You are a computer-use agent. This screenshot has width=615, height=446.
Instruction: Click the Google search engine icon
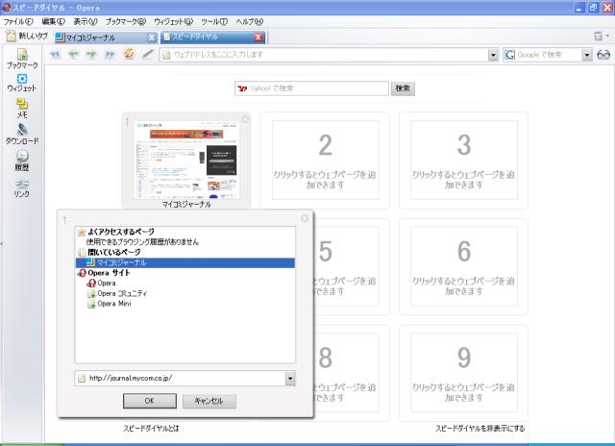[509, 55]
